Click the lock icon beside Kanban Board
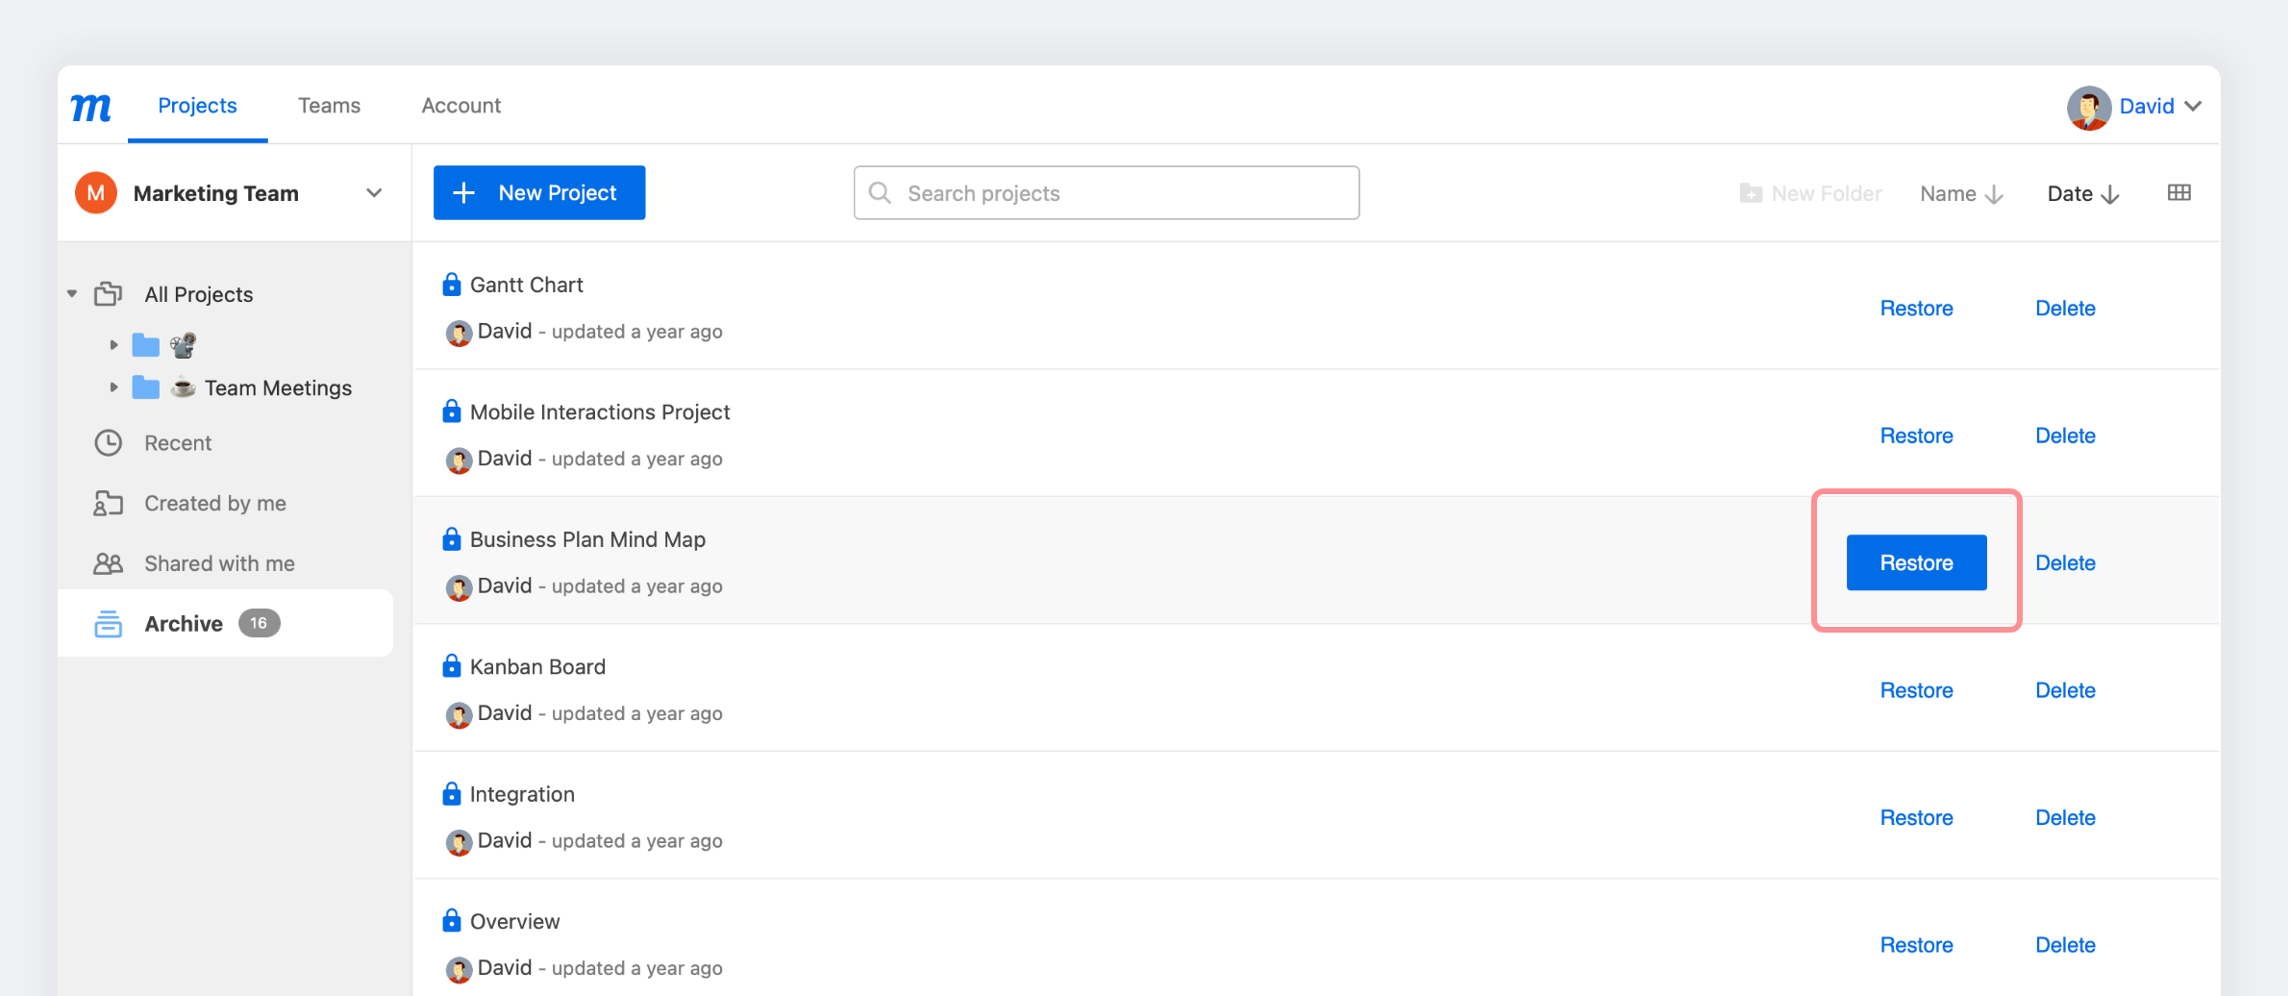 coord(451,666)
